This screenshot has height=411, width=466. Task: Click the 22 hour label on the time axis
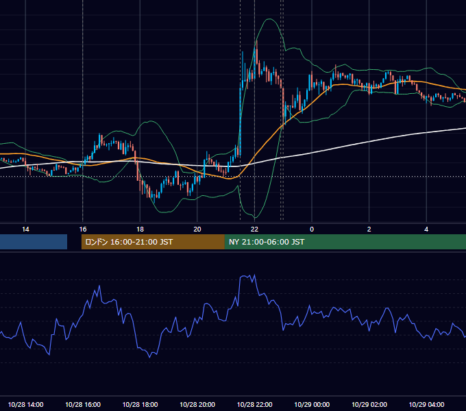254,229
